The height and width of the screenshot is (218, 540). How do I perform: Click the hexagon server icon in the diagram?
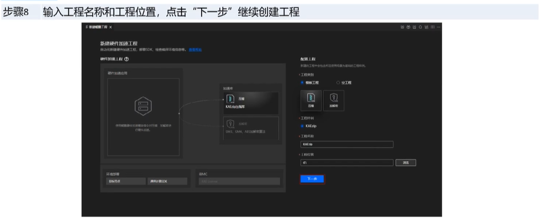click(x=143, y=107)
